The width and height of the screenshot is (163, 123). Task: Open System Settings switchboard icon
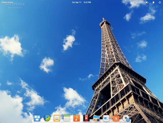click(x=106, y=118)
